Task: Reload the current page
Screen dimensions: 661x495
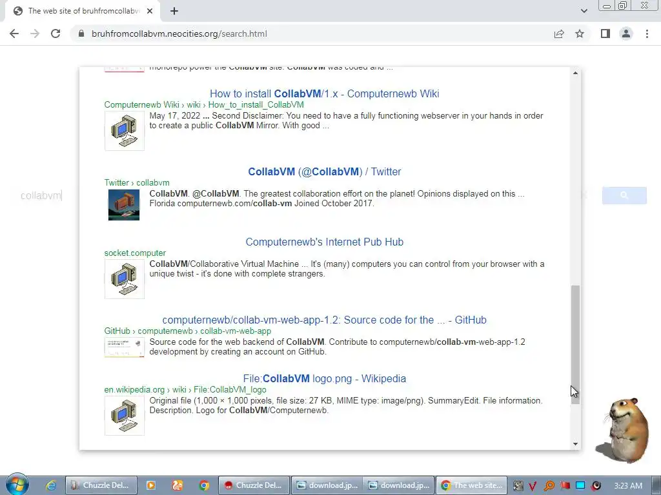Action: (56, 34)
